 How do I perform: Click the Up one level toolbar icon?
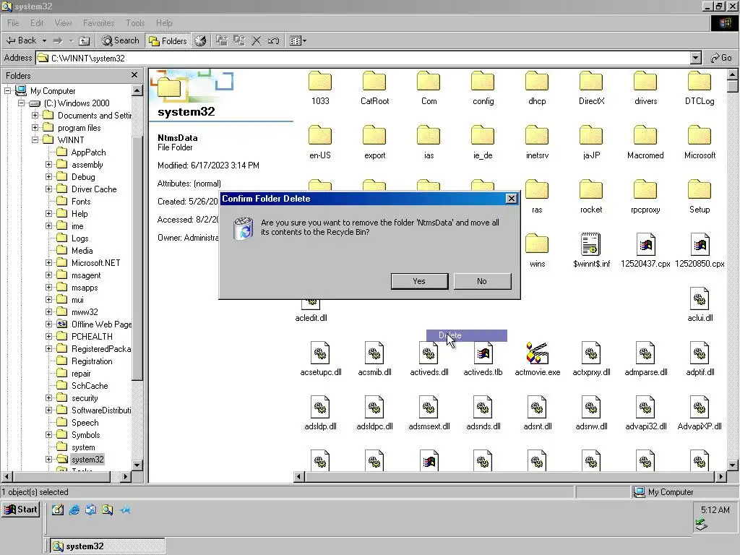coord(84,40)
